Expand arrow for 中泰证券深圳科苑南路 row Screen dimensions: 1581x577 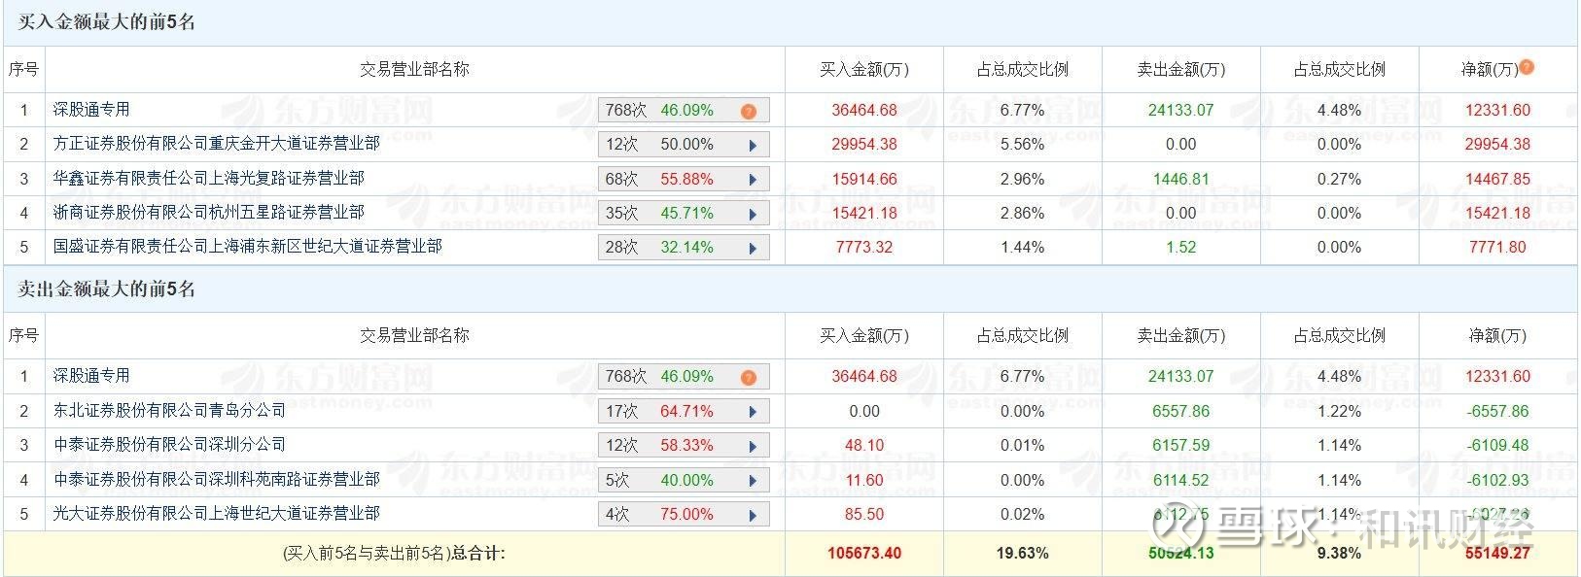(x=753, y=481)
